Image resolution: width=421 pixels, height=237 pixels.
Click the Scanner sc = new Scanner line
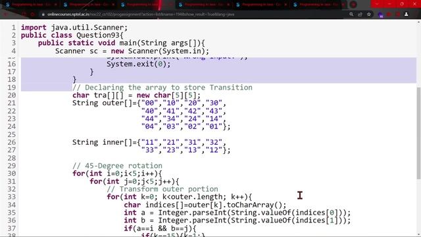click(x=132, y=51)
